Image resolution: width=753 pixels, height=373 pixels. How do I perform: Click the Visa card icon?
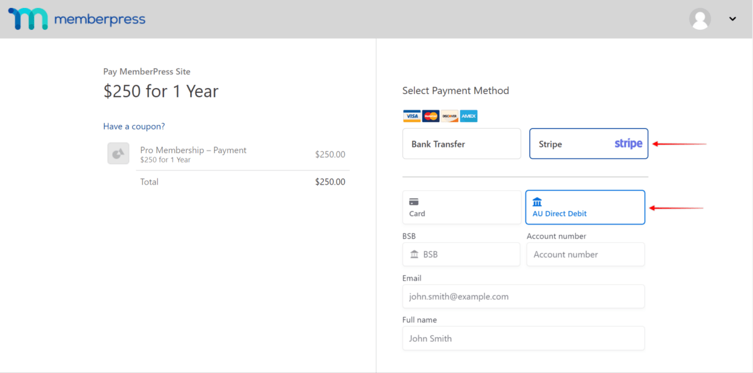tap(412, 116)
